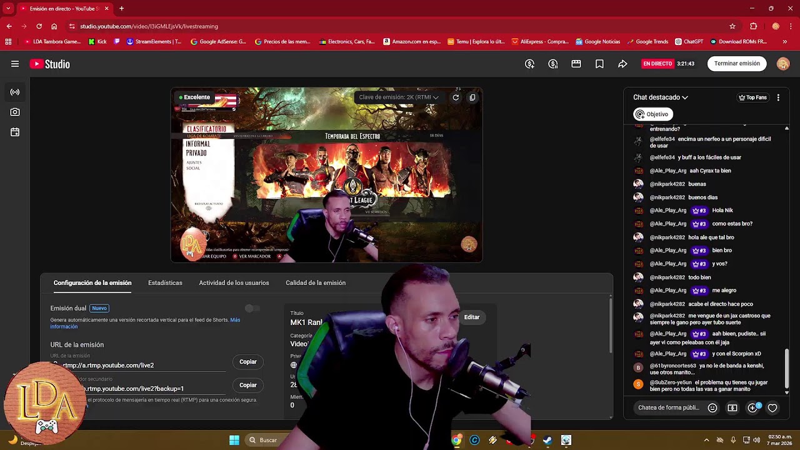Viewport: 800px width, 450px height.
Task: Reload the page in the browser toolbar
Action: 39,26
